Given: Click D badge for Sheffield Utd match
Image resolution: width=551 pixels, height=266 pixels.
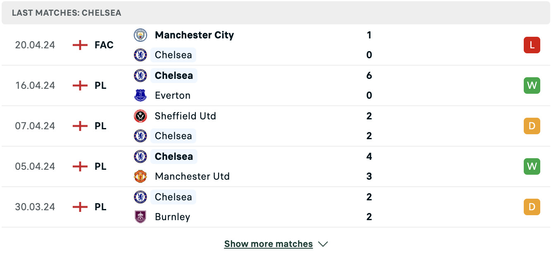Looking at the screenshot, I should click(x=532, y=126).
